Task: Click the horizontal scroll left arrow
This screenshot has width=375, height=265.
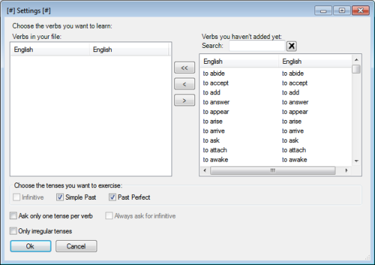Action: coord(205,171)
